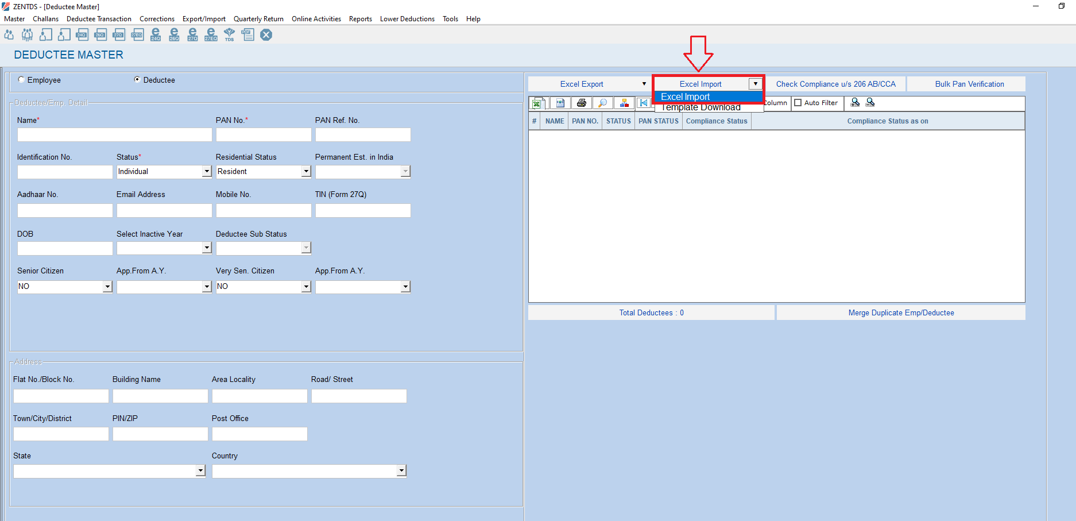Viewport: 1076px width, 521px height.
Task: Open the Corrections menu
Action: 157,19
